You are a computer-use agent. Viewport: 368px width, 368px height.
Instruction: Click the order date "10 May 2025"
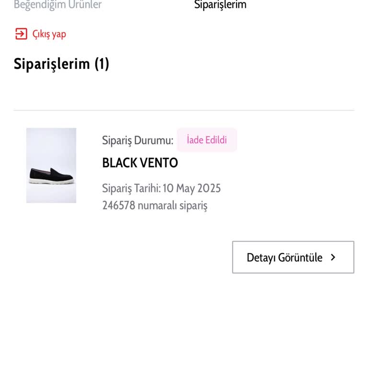click(192, 188)
